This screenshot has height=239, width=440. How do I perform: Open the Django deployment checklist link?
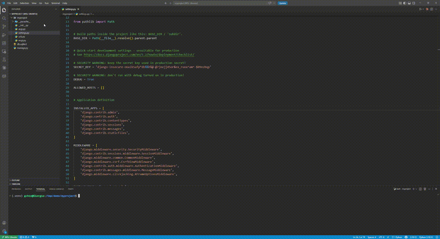[x=139, y=55]
